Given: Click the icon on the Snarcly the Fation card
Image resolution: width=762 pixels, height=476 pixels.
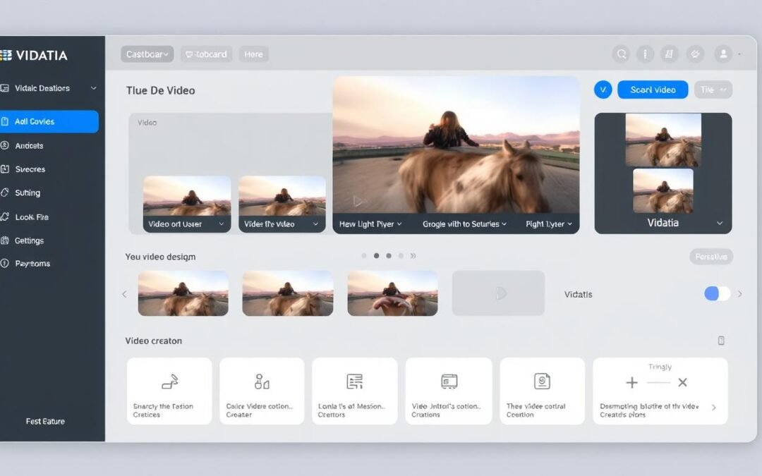Looking at the screenshot, I should [169, 382].
